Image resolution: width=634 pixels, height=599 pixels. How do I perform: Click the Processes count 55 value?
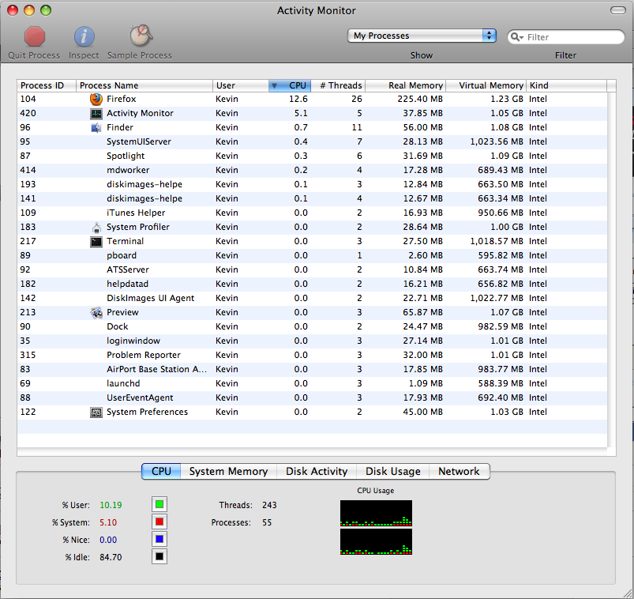click(267, 522)
